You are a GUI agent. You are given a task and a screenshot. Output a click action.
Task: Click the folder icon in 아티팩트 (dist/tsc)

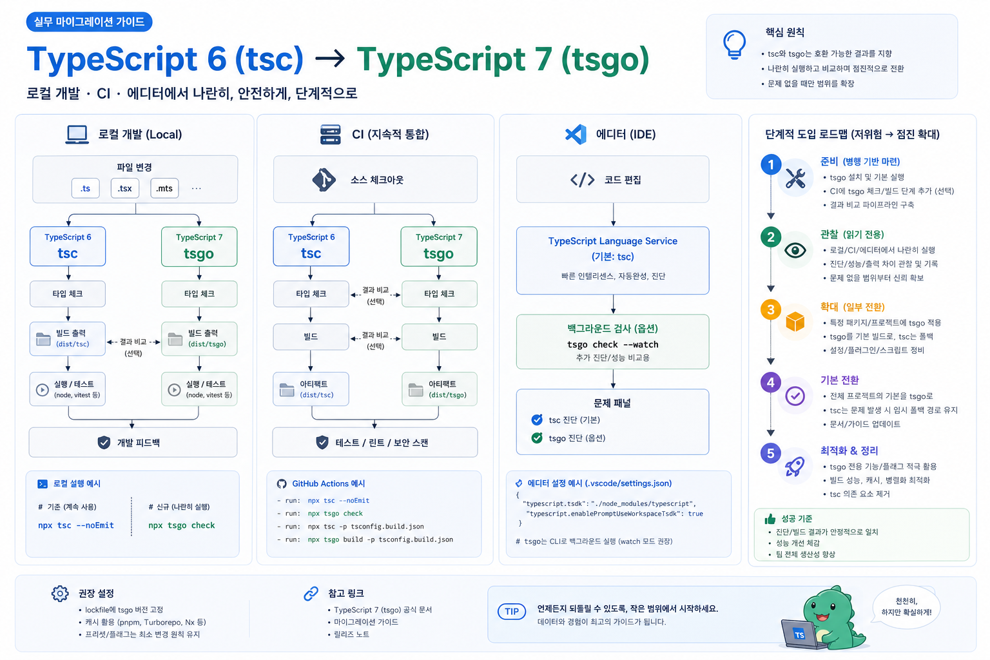pyautogui.click(x=287, y=389)
